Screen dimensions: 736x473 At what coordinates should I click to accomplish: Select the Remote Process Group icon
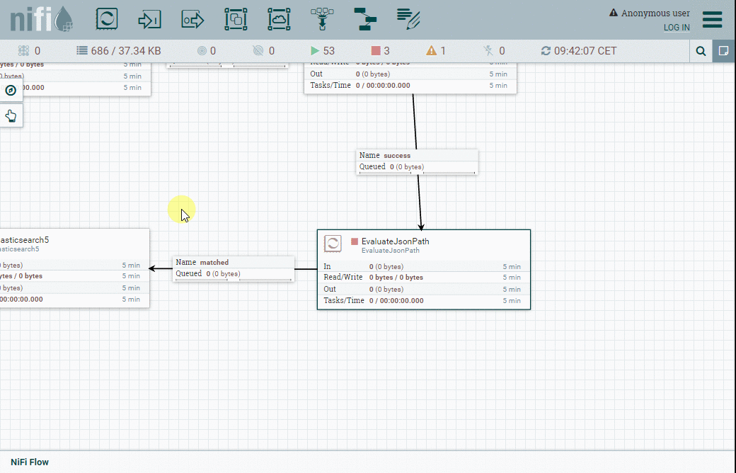click(x=279, y=19)
